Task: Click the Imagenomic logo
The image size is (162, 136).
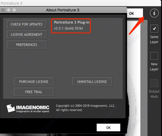Action: [28, 108]
